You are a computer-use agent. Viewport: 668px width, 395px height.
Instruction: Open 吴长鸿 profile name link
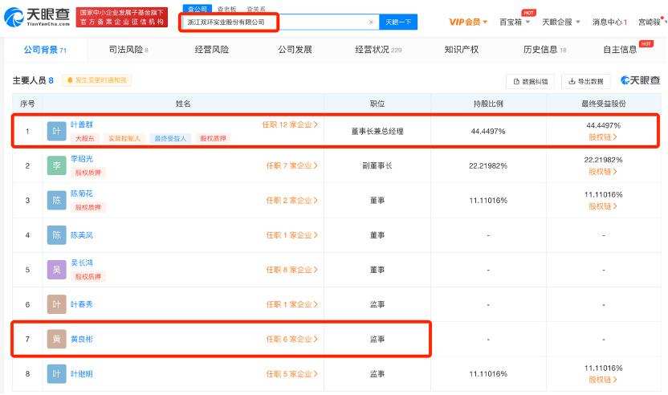(82, 263)
